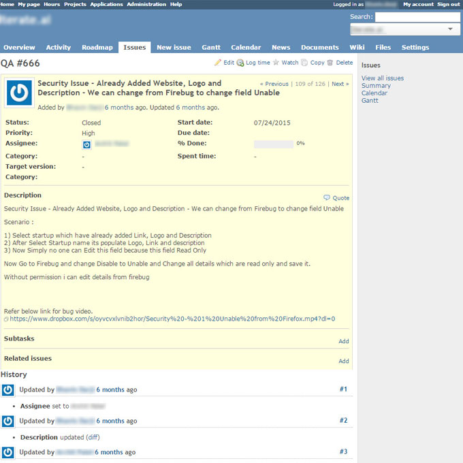The image size is (463, 463).
Task: Click the Log time link
Action: click(258, 63)
